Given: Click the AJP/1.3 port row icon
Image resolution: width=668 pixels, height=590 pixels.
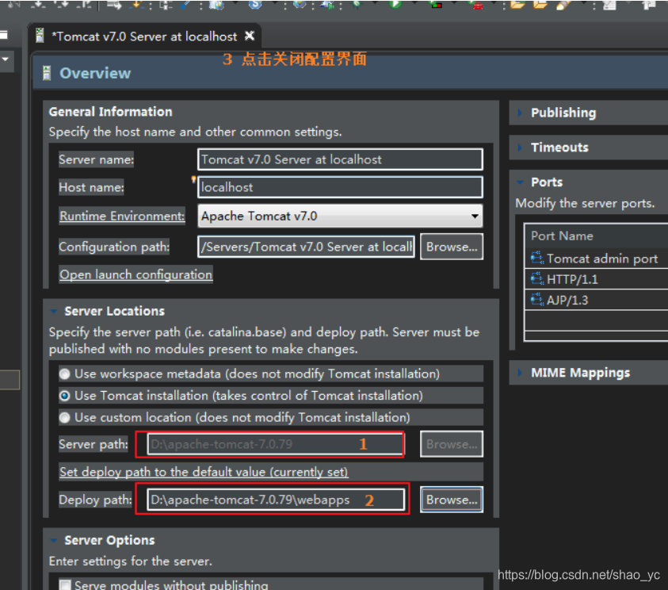Looking at the screenshot, I should 536,300.
